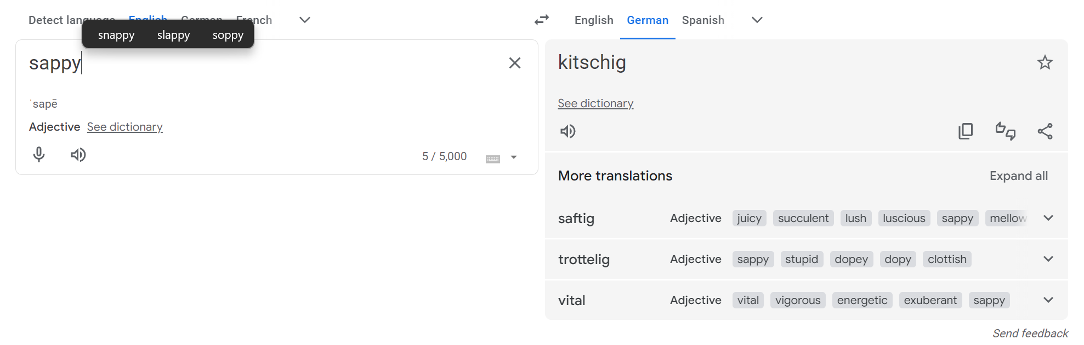The height and width of the screenshot is (345, 1084).
Task: Share the translation
Action: click(x=1045, y=131)
